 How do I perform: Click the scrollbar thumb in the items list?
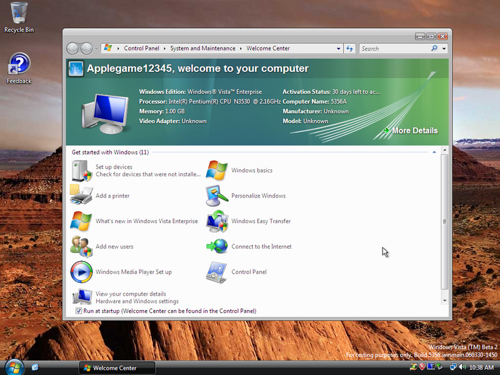444,222
